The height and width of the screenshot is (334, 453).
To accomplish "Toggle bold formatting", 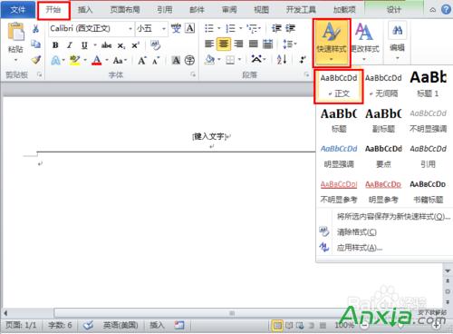I will [55, 45].
